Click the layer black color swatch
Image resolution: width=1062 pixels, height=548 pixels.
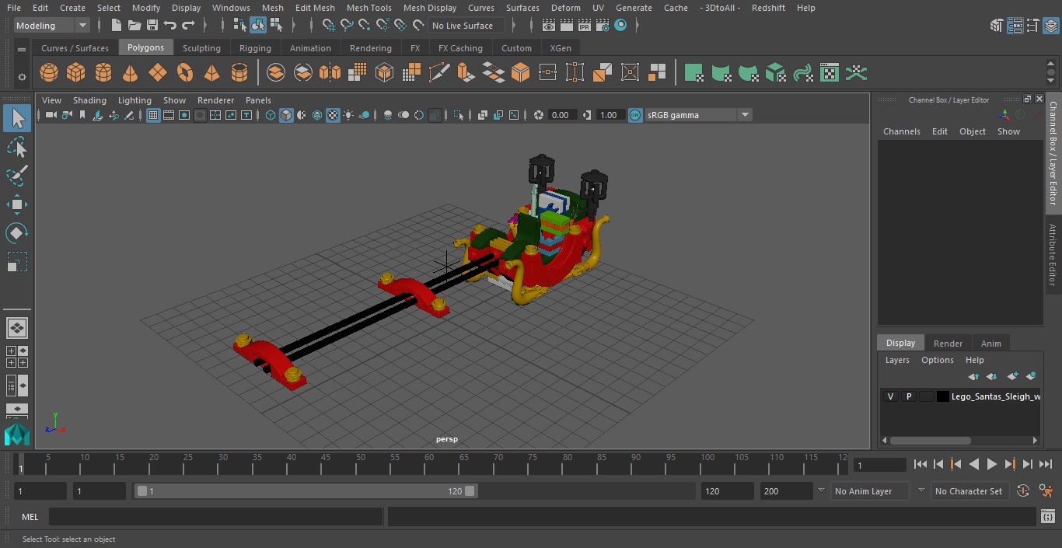click(943, 396)
